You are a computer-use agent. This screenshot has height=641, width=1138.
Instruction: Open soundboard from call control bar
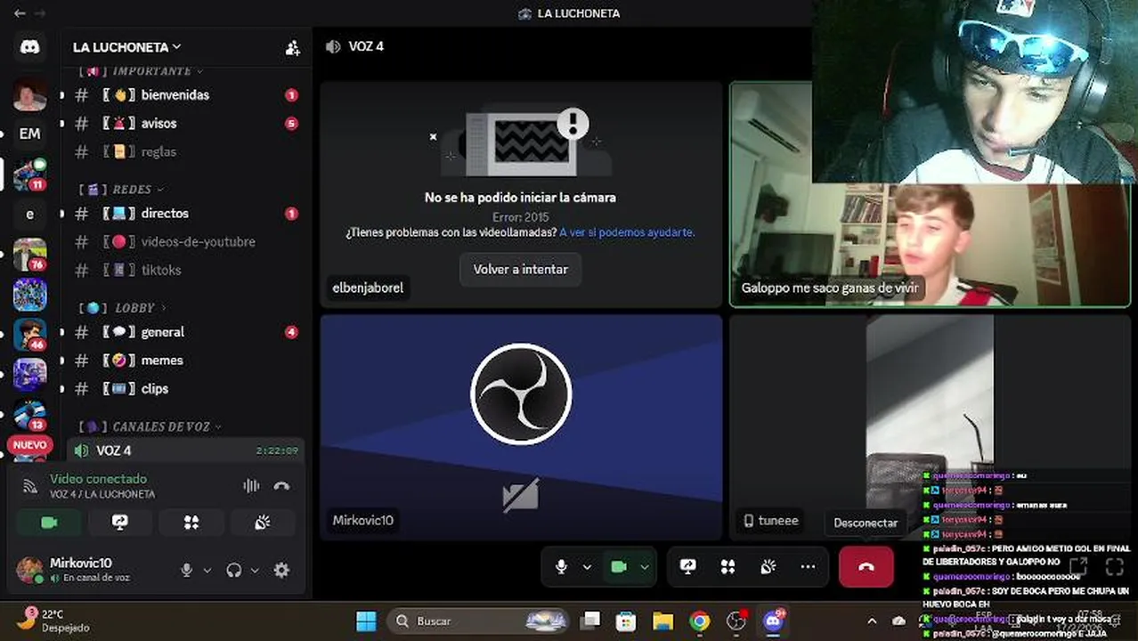pos(768,566)
